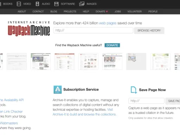Open the Audio speaker icon
Viewport: 180px width, 135px height.
click(37, 4)
